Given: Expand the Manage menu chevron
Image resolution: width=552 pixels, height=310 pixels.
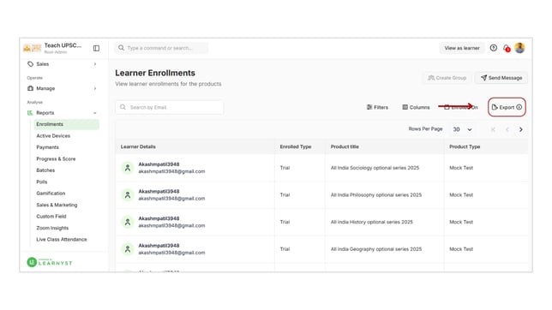Looking at the screenshot, I should click(95, 88).
